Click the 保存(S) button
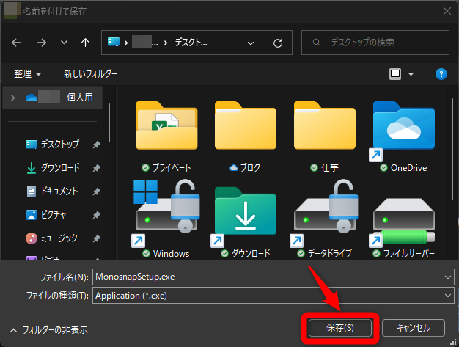Viewport: 459px width, 347px height. [x=340, y=328]
